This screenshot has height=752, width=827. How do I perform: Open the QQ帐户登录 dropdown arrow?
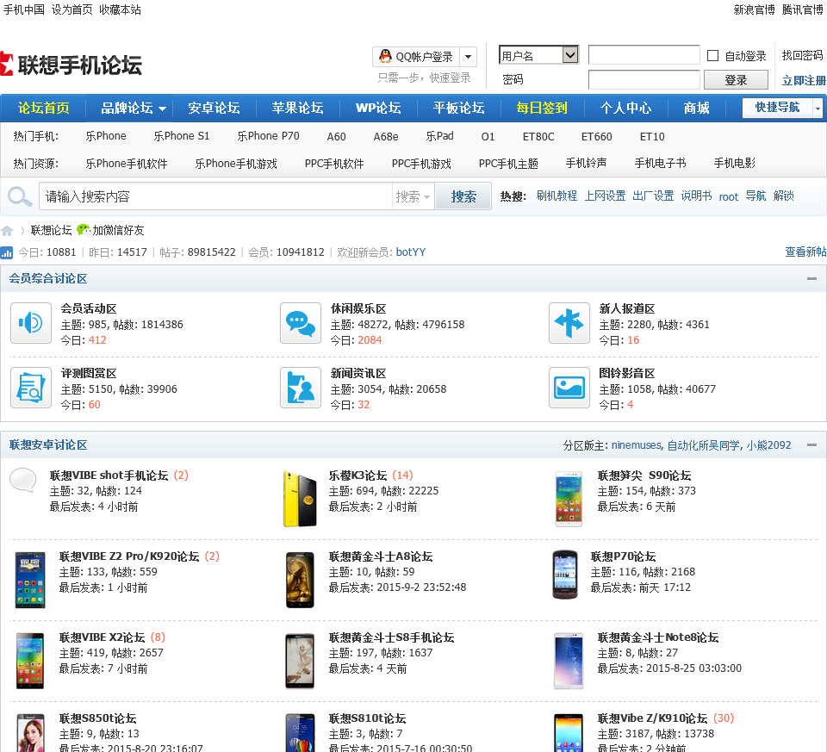(x=468, y=57)
